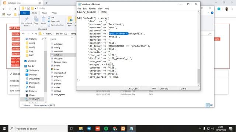Click the browser back arrow
Image resolution: width=236 pixels, height=132 pixels.
tap(4, 9)
